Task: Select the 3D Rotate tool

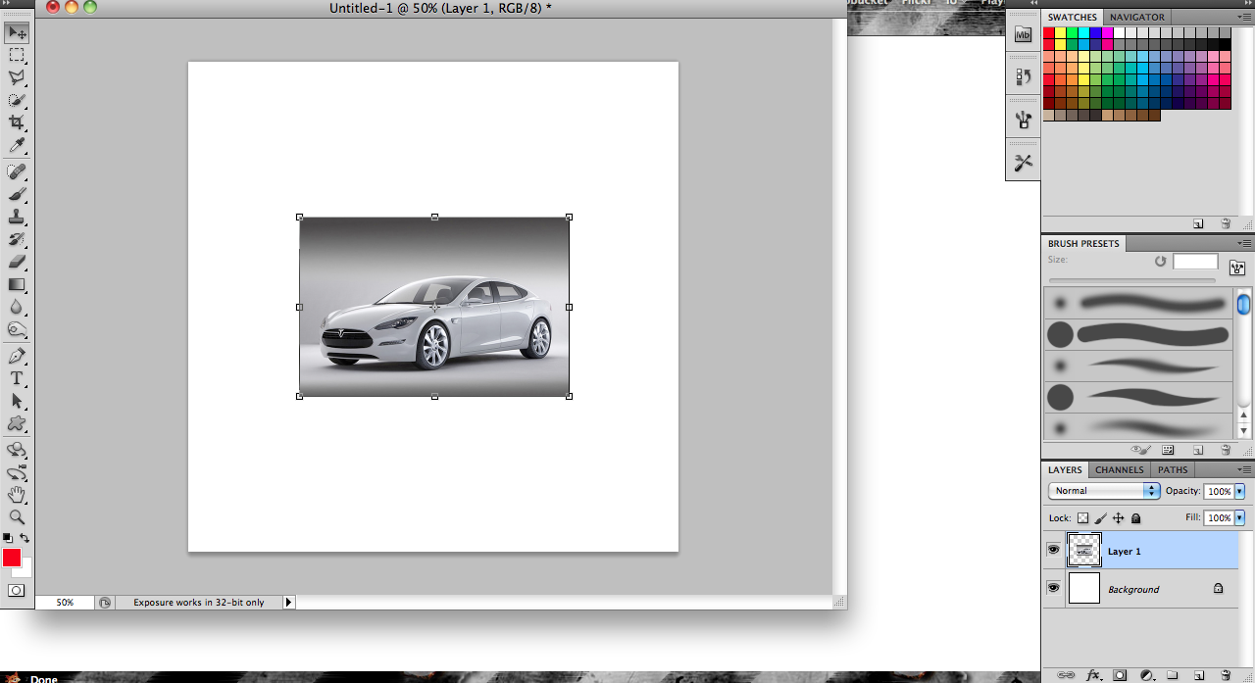Action: pos(17,450)
